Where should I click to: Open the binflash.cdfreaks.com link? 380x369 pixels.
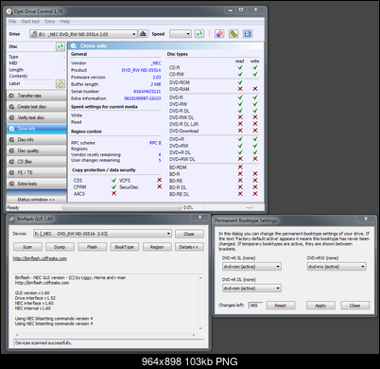coord(40,258)
